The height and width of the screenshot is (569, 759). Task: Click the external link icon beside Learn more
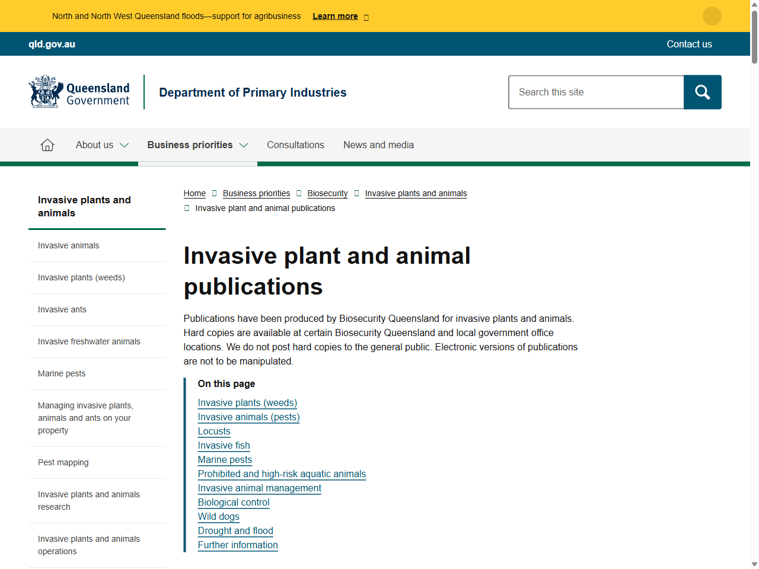click(x=366, y=17)
